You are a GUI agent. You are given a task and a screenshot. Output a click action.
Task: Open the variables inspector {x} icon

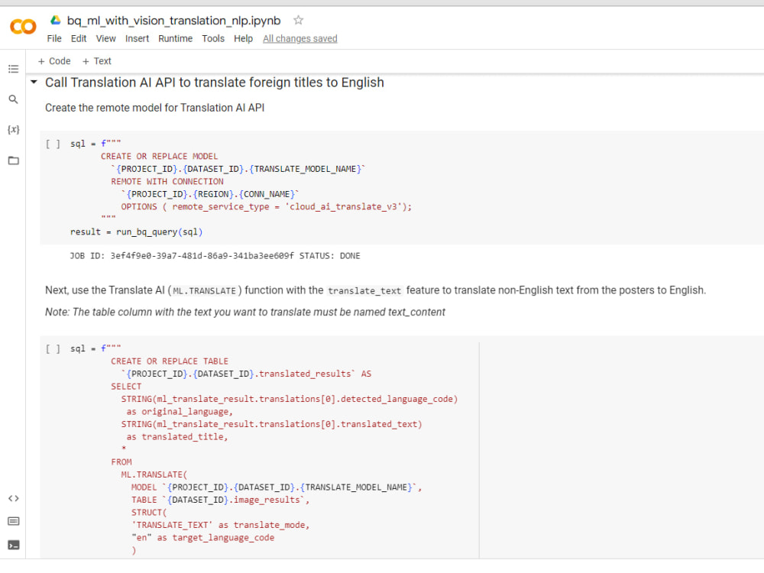click(x=13, y=130)
